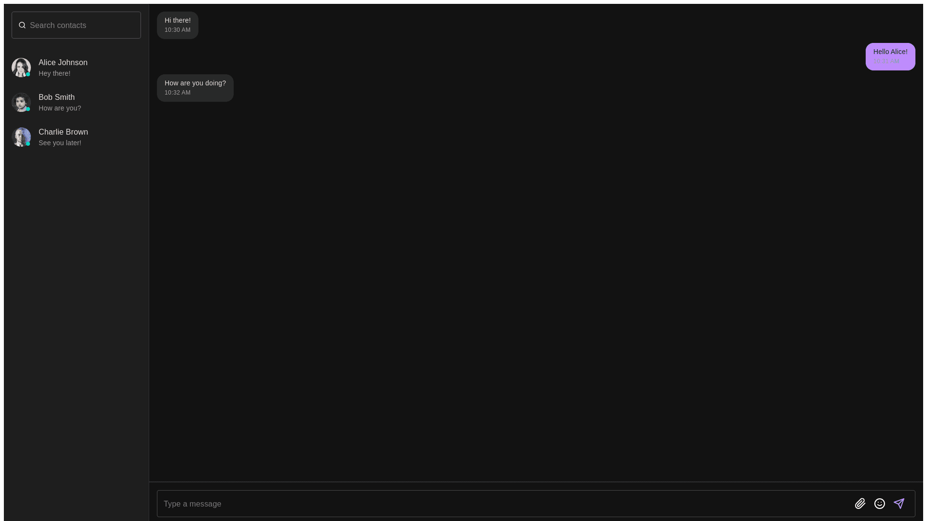
Task: Focus the Type a message input
Action: 505,504
